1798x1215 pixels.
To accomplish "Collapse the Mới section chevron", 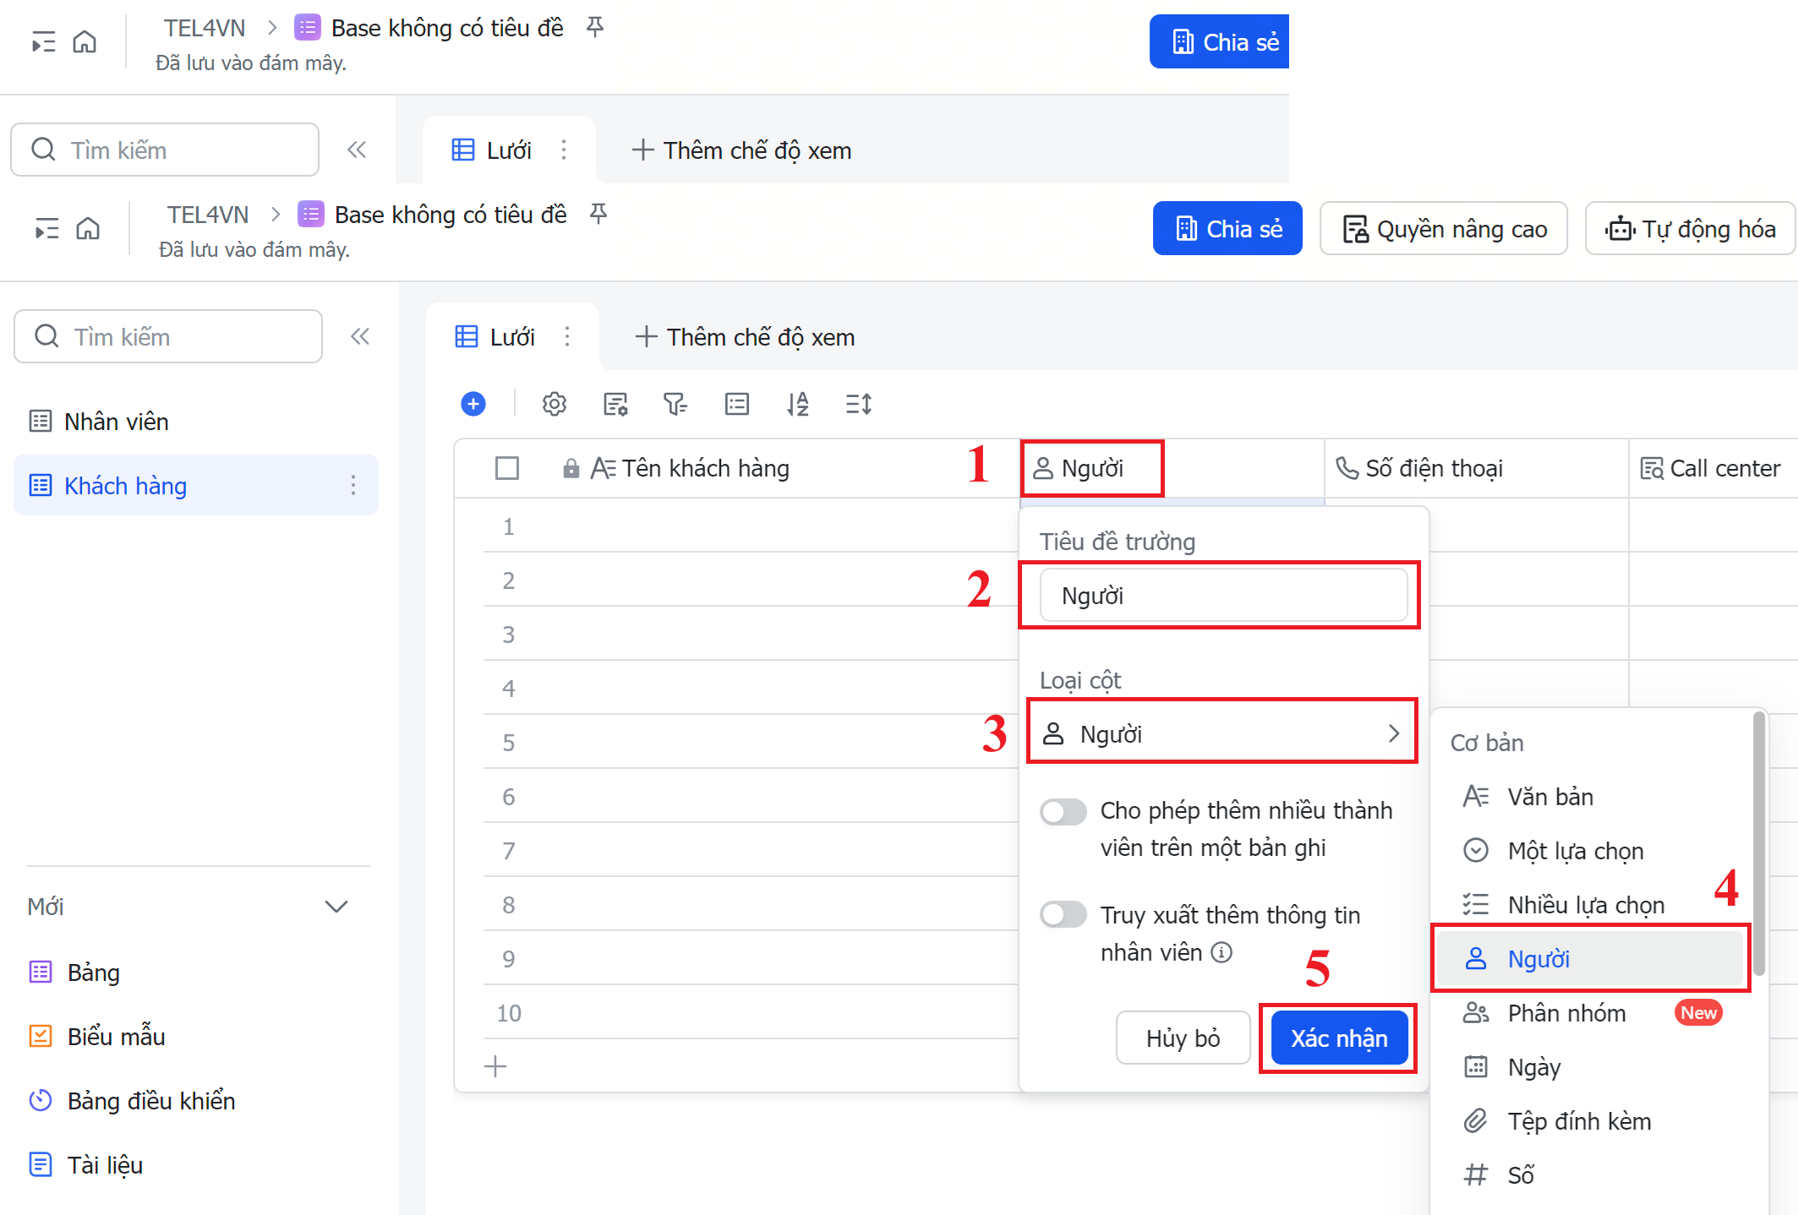I will click(x=336, y=907).
